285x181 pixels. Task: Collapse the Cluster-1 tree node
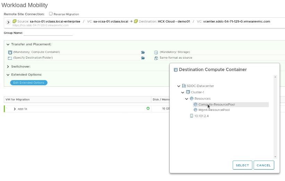coord(183,92)
